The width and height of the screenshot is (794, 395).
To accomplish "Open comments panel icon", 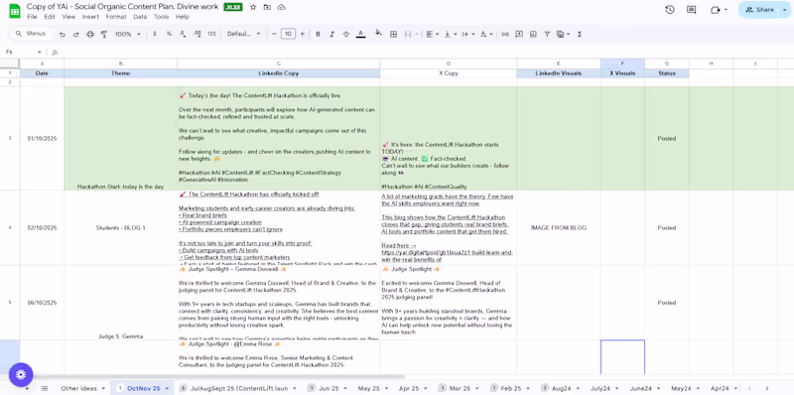I will click(691, 10).
